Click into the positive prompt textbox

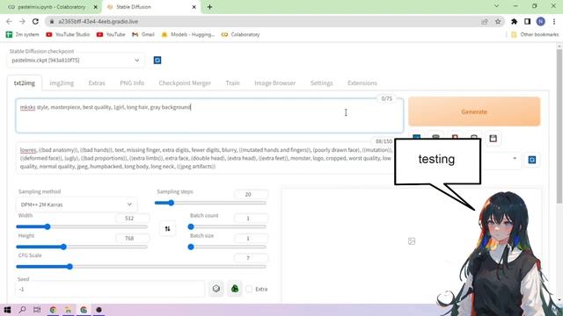[x=209, y=115]
